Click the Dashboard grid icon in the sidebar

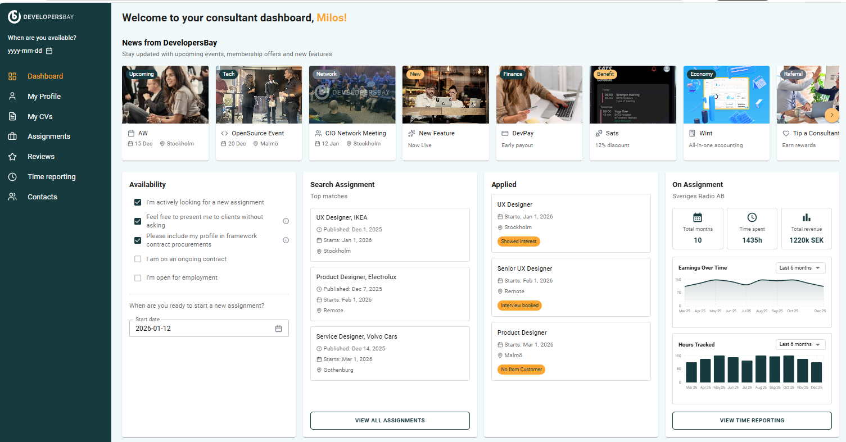pos(12,76)
